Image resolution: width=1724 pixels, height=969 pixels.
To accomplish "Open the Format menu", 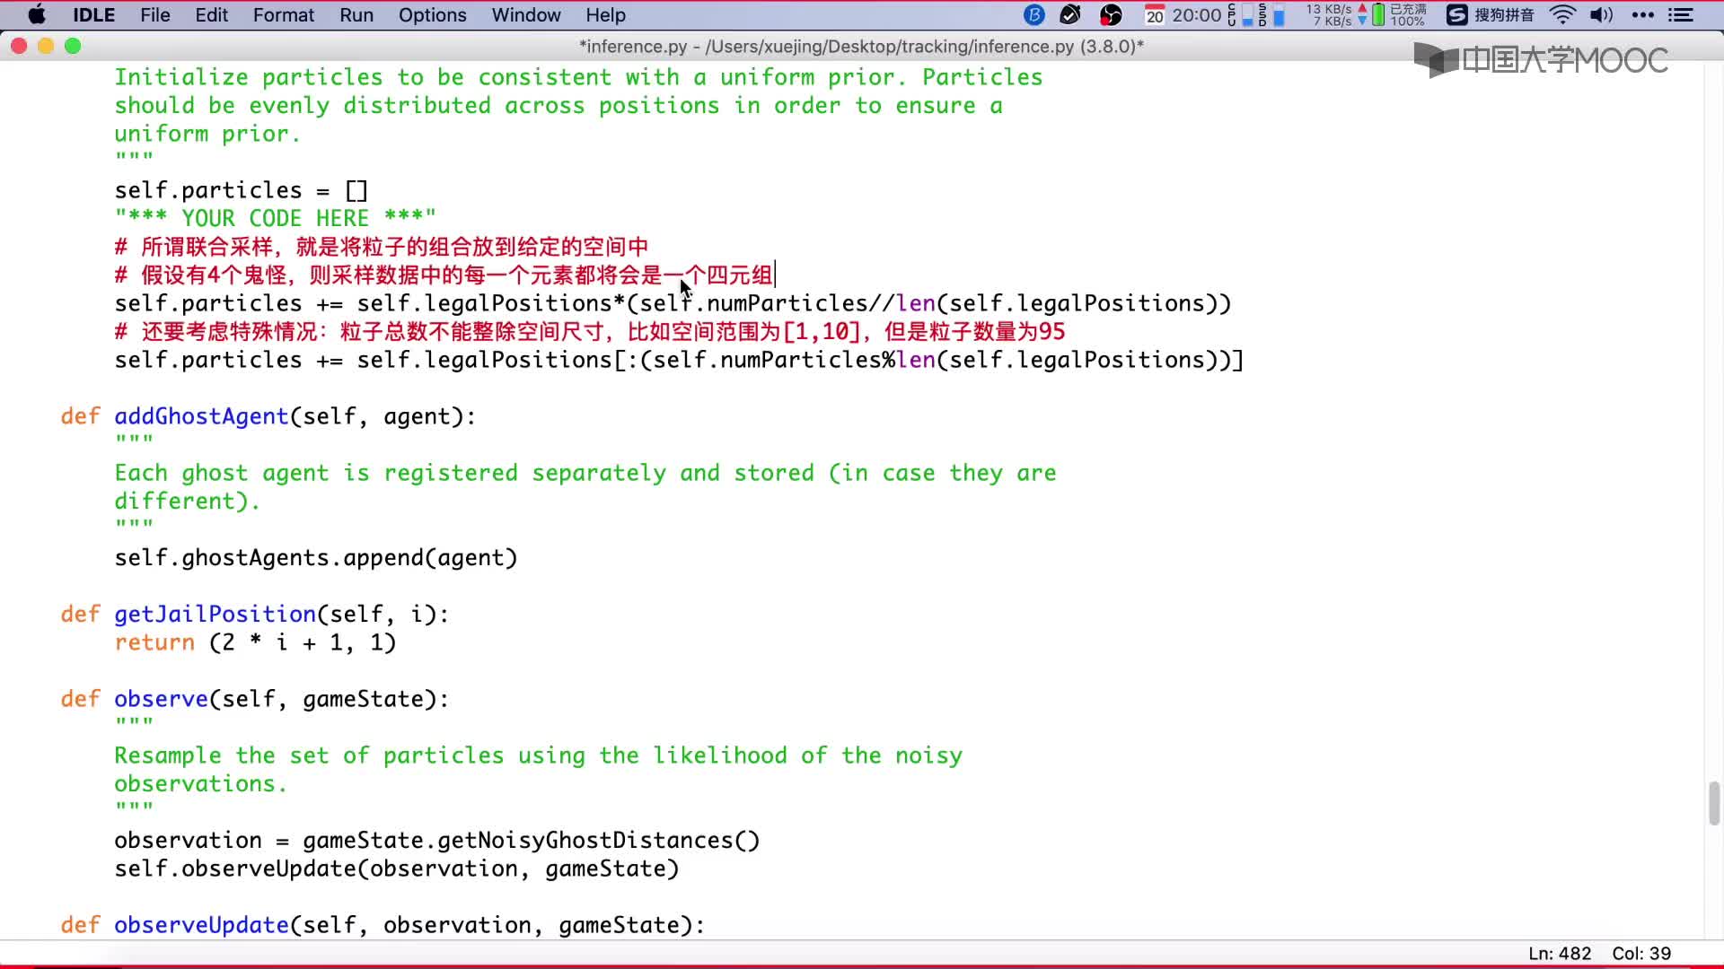I will (x=284, y=15).
